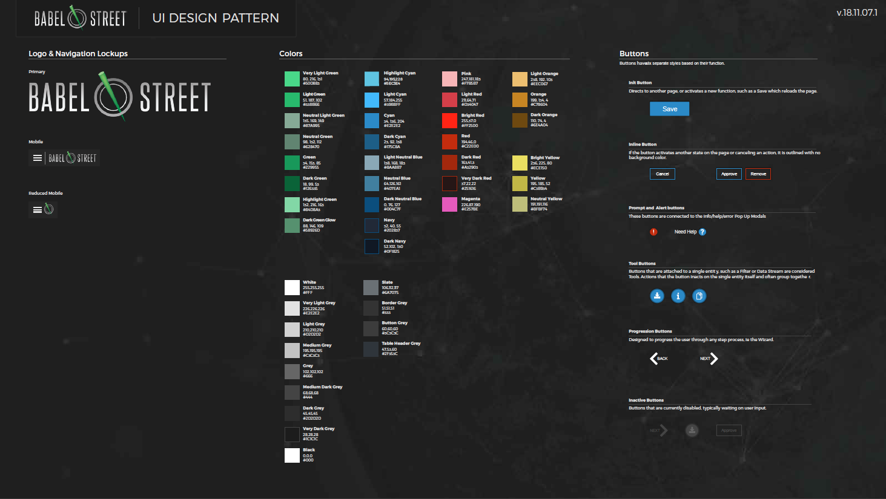Choose the Light Orange swatch

click(x=520, y=79)
